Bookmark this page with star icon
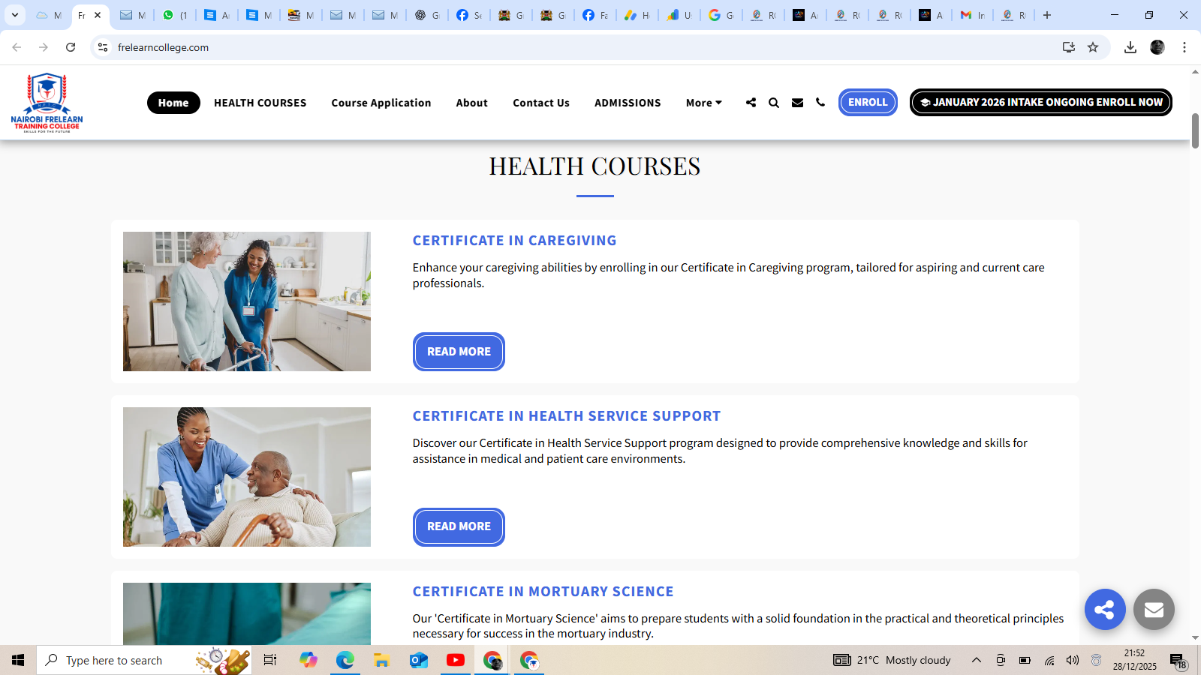The width and height of the screenshot is (1201, 675). 1093,47
